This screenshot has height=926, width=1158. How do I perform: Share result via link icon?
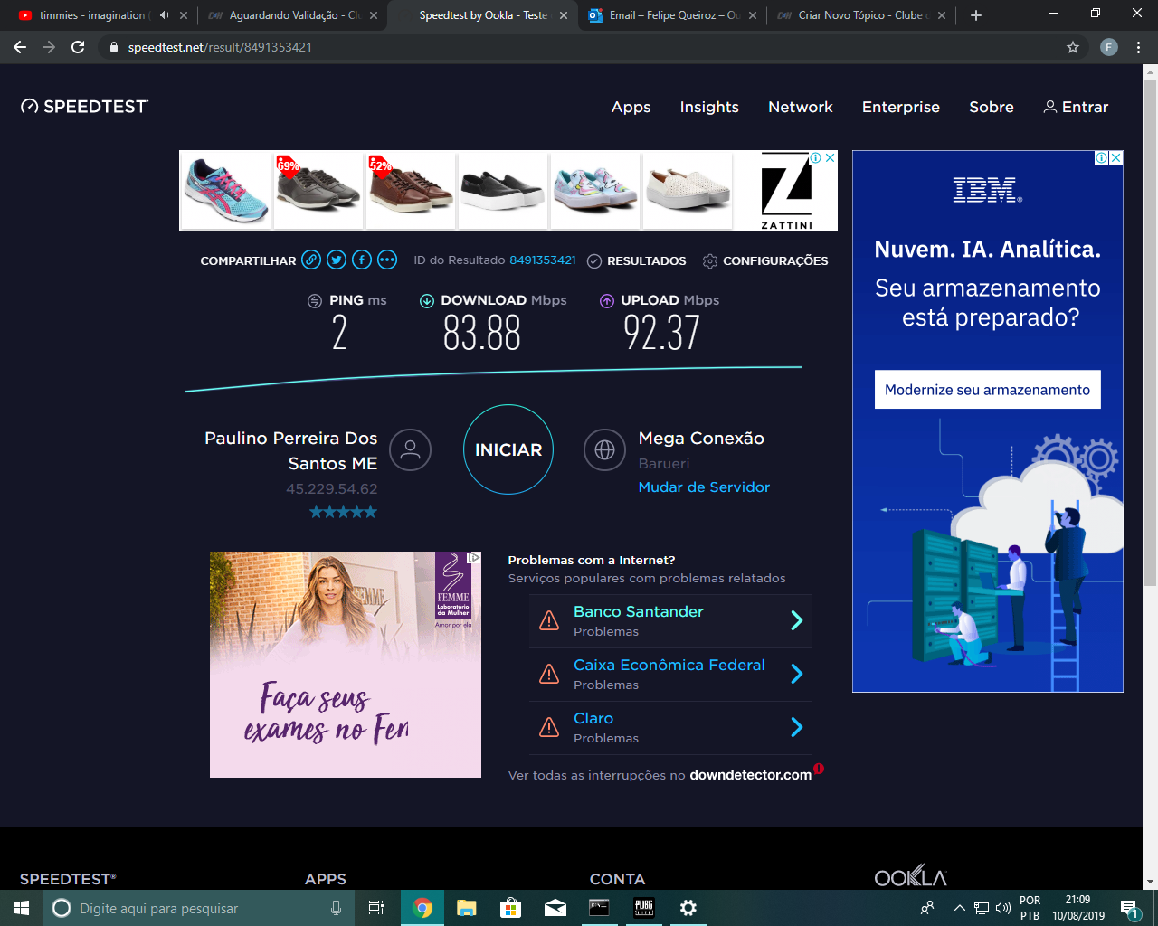[x=311, y=260]
